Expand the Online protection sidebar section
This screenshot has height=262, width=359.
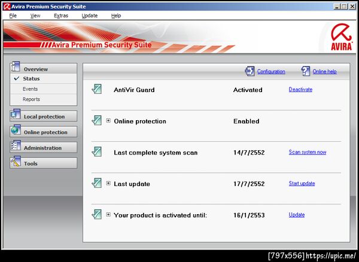pos(43,132)
